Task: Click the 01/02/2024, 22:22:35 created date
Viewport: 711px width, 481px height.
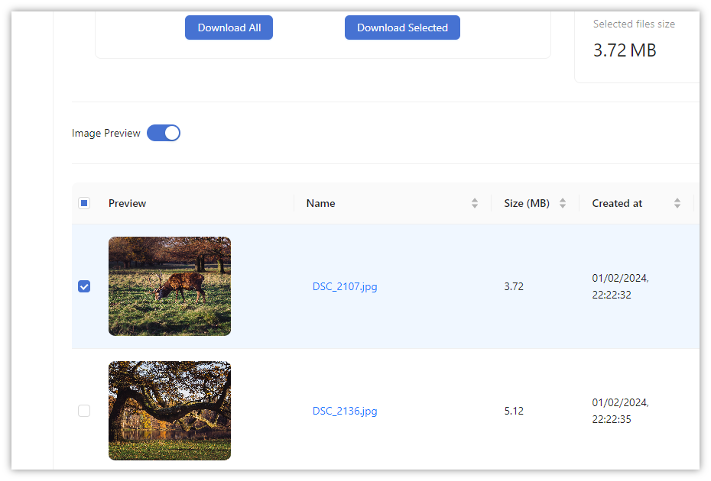Action: (620, 411)
